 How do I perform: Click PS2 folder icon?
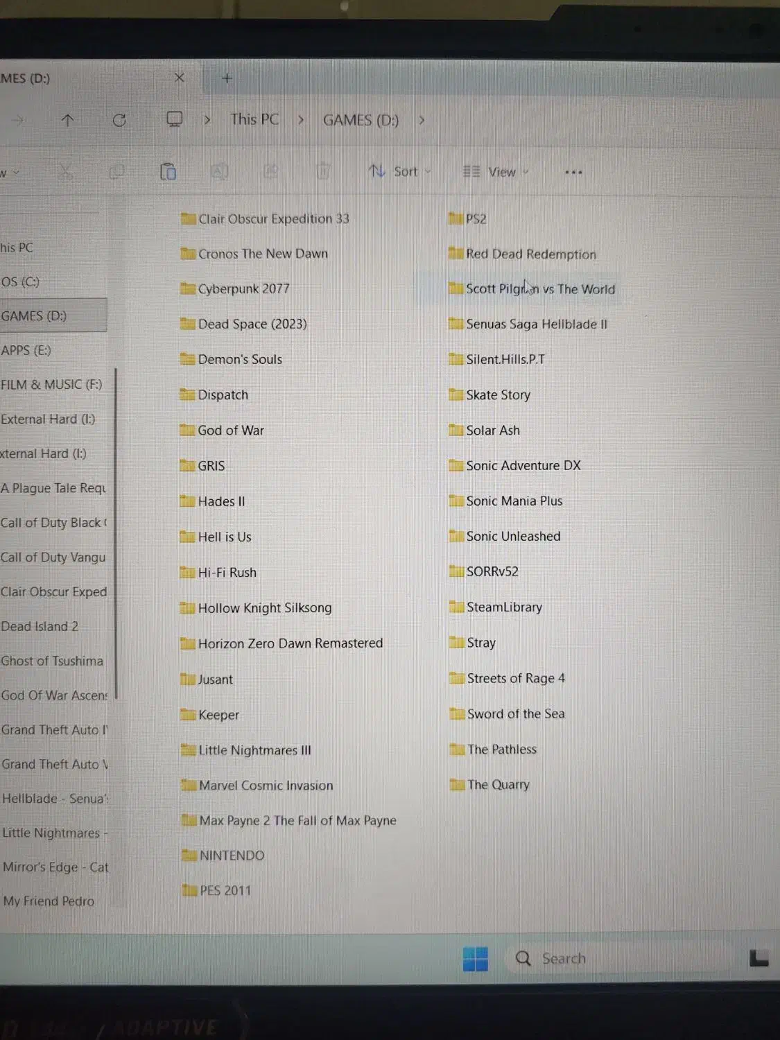pyautogui.click(x=456, y=218)
